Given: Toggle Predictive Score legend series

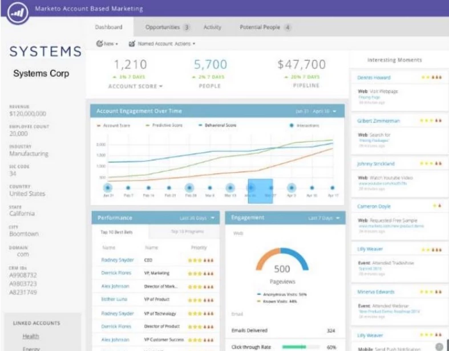Looking at the screenshot, I should click(x=164, y=125).
